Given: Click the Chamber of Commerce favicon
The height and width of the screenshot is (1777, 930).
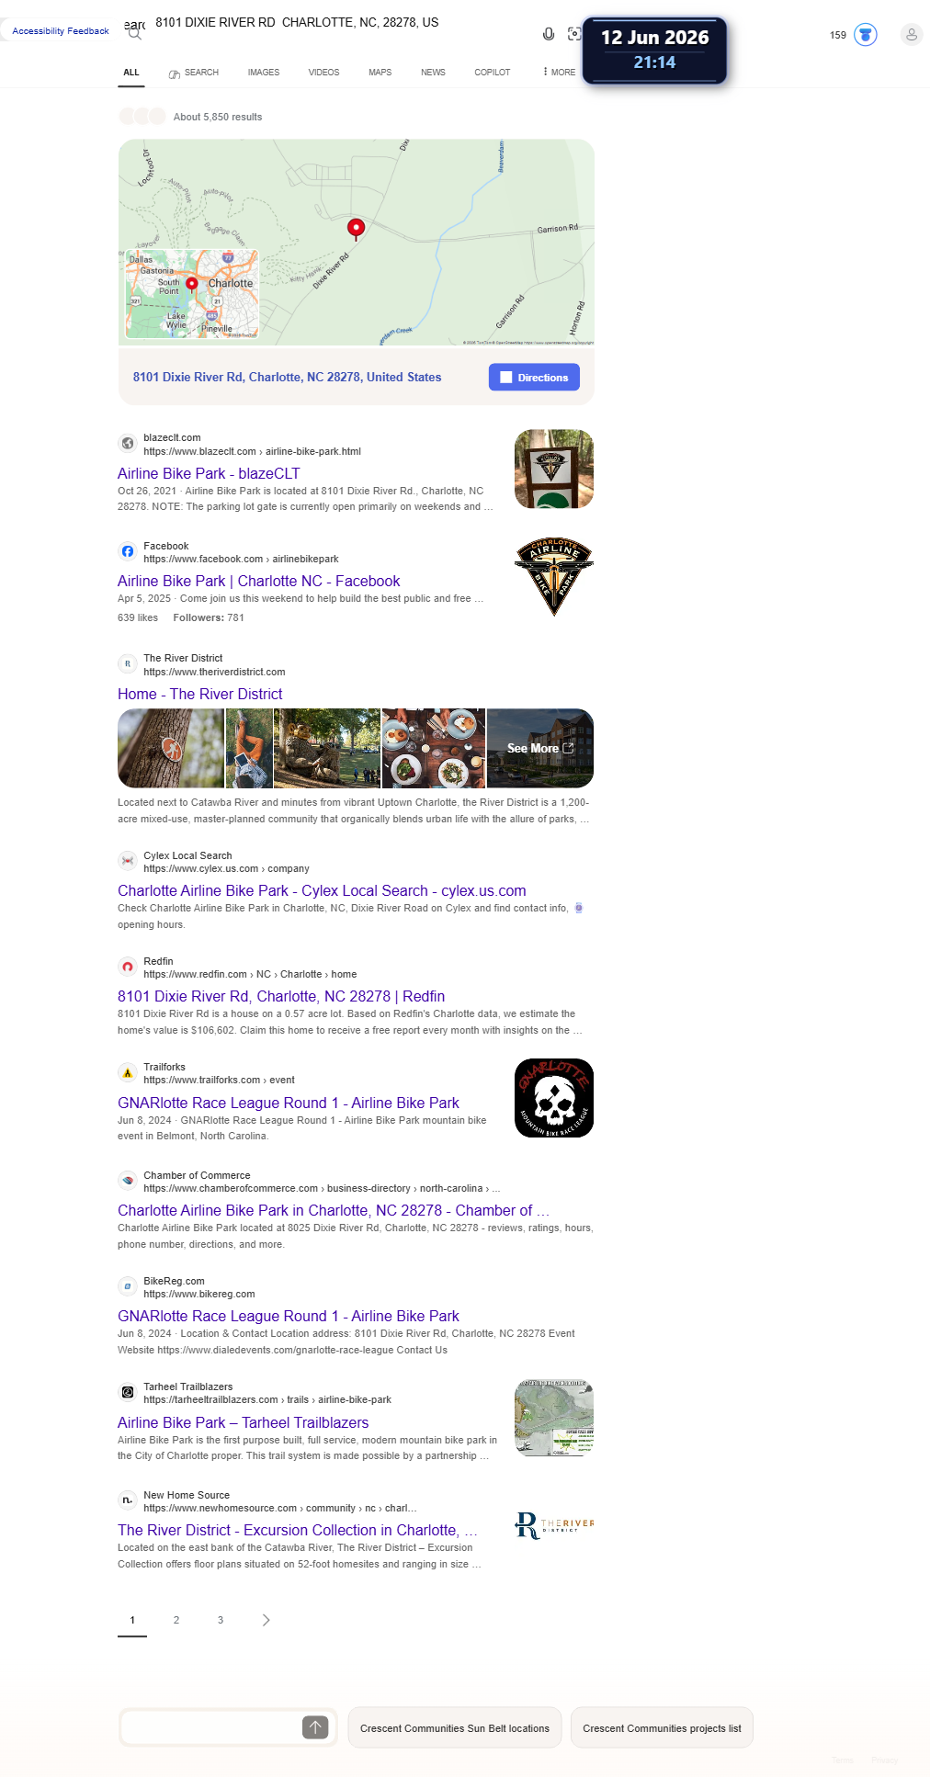Looking at the screenshot, I should coord(128,1181).
